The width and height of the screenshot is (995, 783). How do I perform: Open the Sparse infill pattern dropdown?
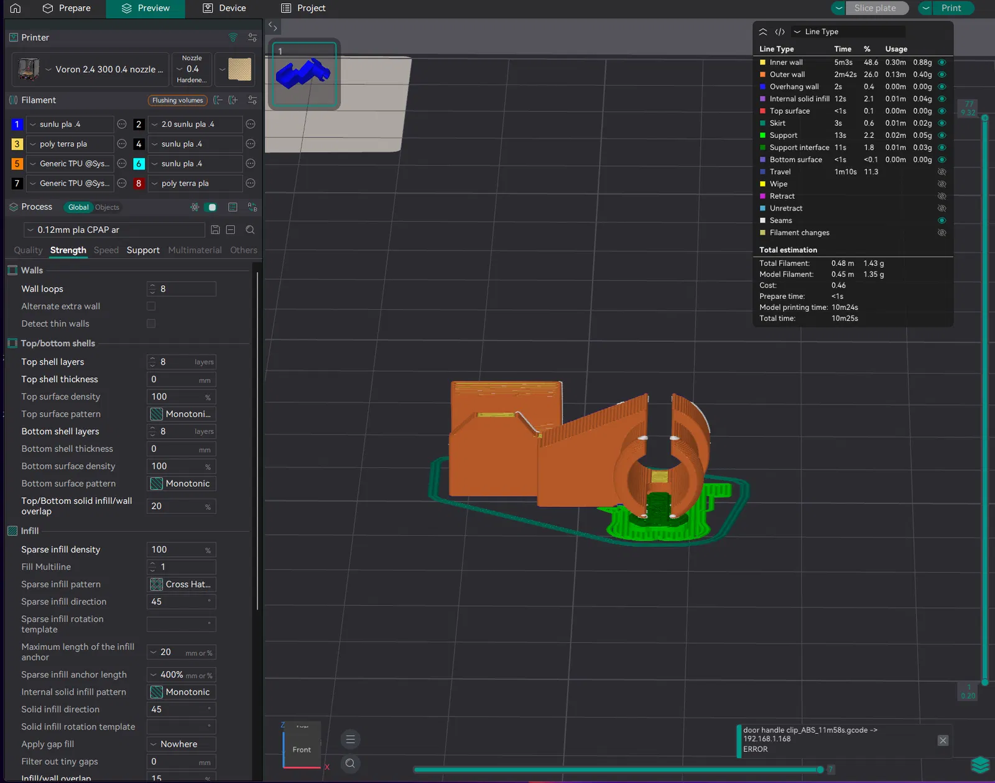[182, 584]
